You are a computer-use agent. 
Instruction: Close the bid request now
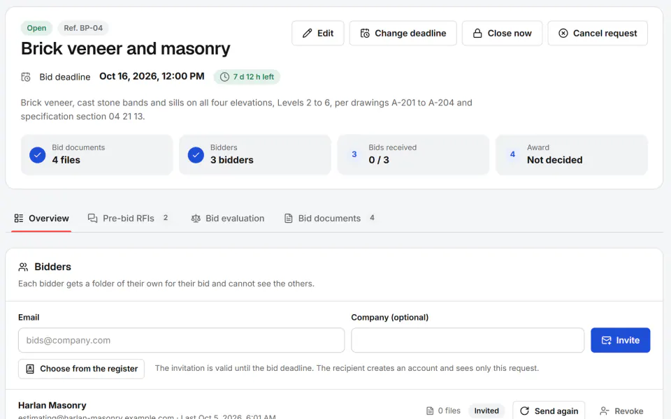[502, 34]
